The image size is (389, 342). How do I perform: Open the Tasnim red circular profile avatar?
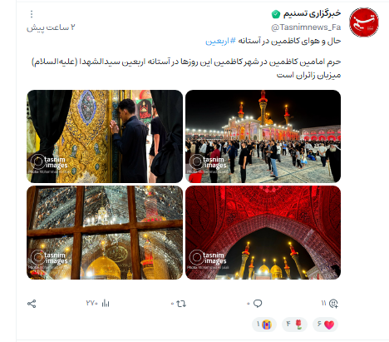(x=364, y=22)
